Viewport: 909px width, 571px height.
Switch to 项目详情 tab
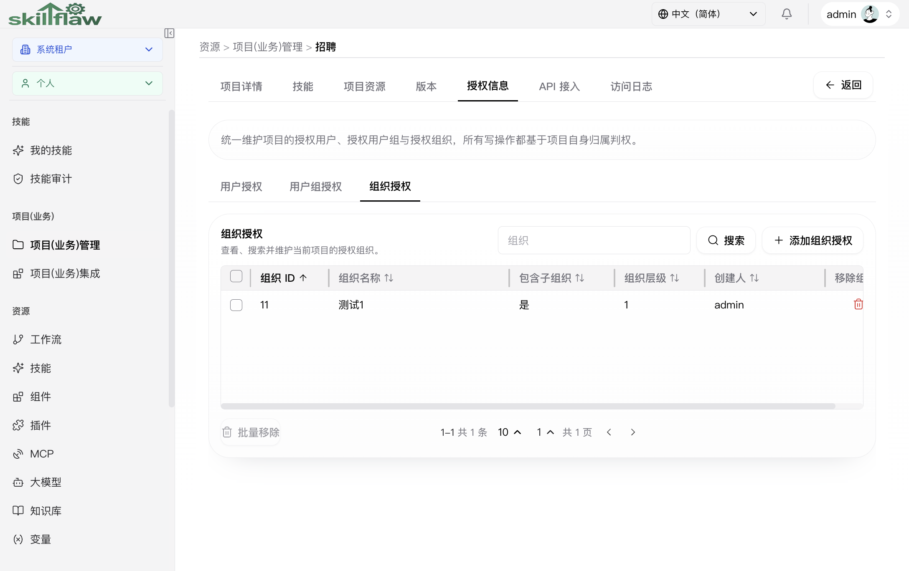pyautogui.click(x=241, y=86)
